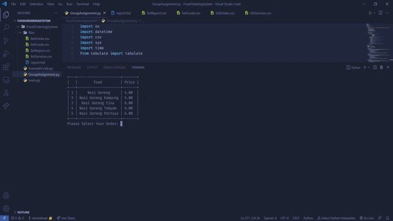Screen dimensions: 393x221
Task: Switch to the listServices.csv editor tab
Action: point(258,13)
